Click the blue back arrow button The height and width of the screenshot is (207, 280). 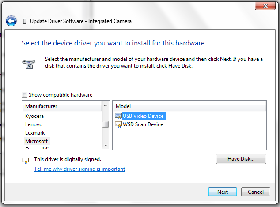pyautogui.click(x=11, y=21)
